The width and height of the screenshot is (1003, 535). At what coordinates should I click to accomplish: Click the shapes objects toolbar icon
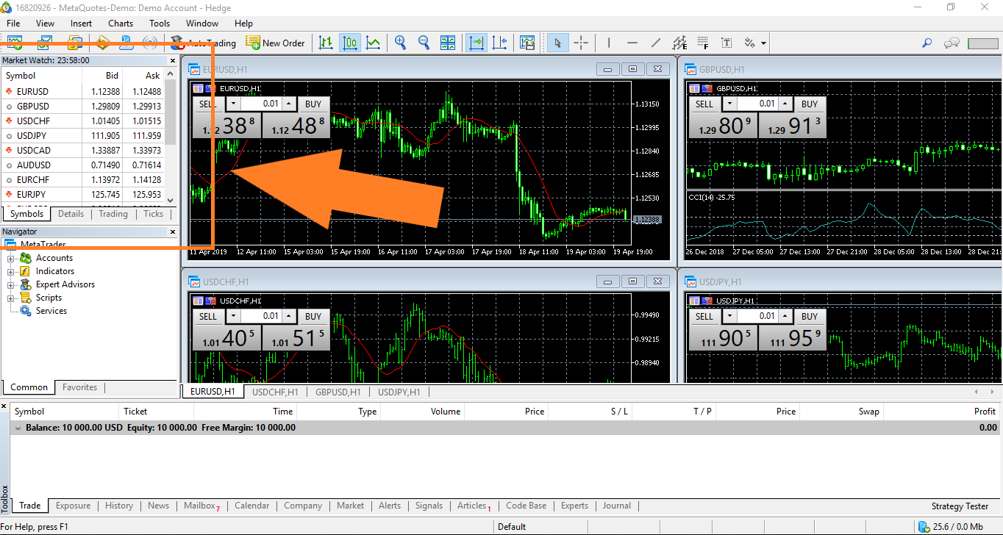tap(750, 43)
